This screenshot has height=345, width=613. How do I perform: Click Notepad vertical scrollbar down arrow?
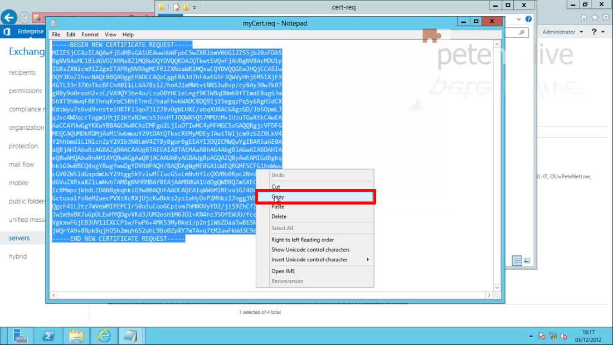click(x=497, y=288)
